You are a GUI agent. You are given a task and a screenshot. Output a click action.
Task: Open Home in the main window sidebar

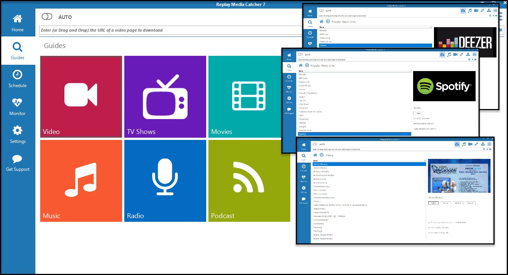[x=17, y=23]
